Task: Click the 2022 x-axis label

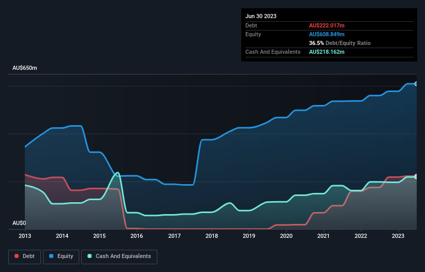Action: coord(361,236)
